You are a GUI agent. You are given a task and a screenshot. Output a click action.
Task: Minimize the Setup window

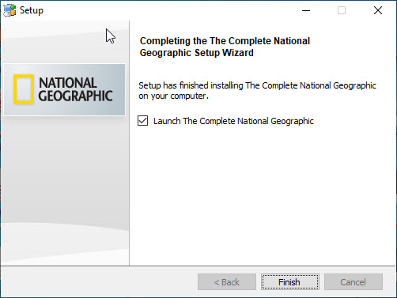(x=306, y=10)
